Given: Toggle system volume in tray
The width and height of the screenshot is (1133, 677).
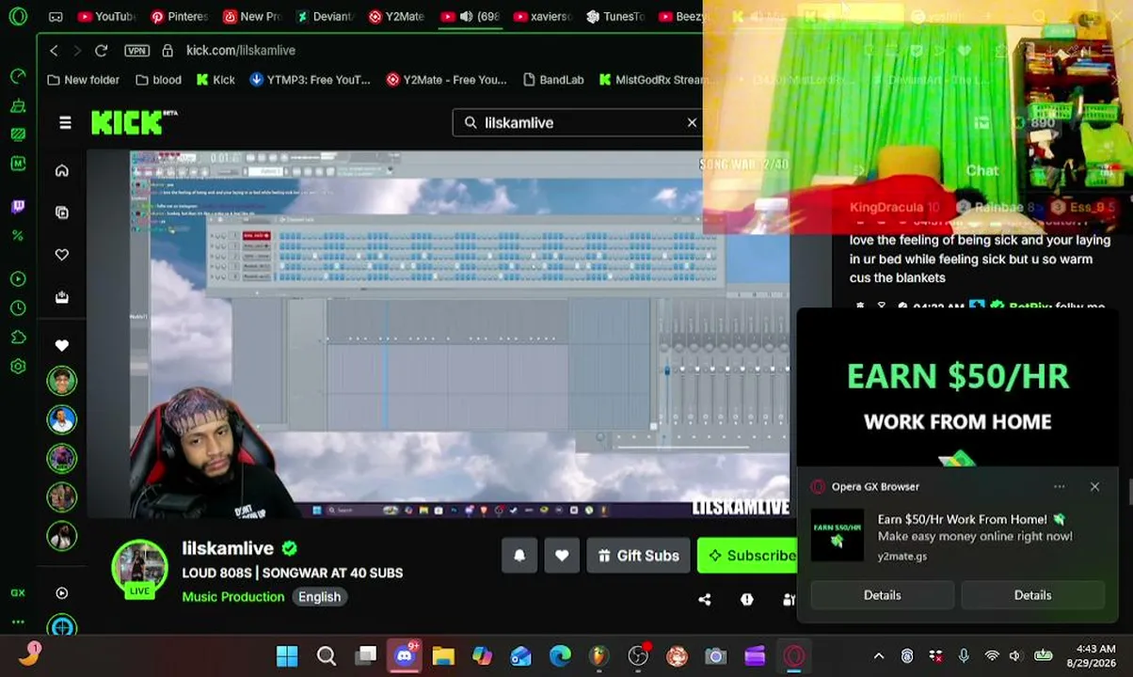Looking at the screenshot, I should (x=1014, y=655).
